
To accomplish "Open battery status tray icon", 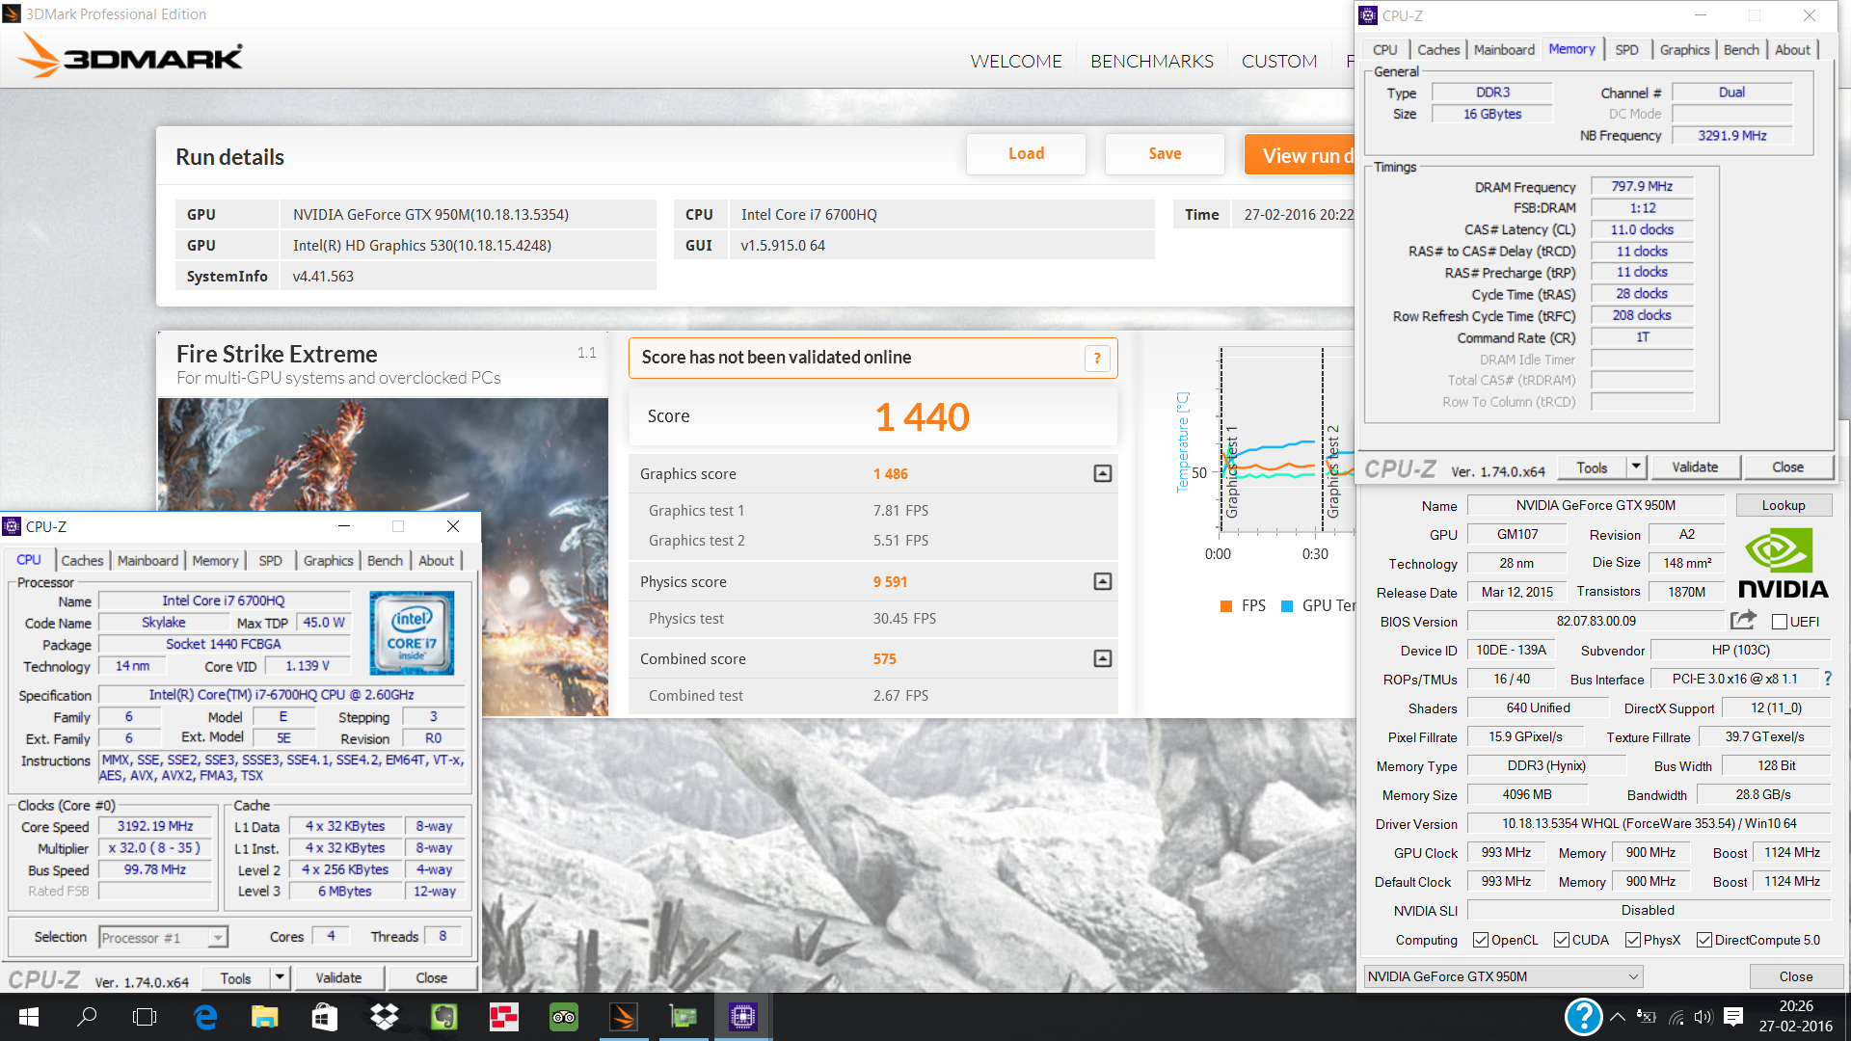I will 1647,1017.
